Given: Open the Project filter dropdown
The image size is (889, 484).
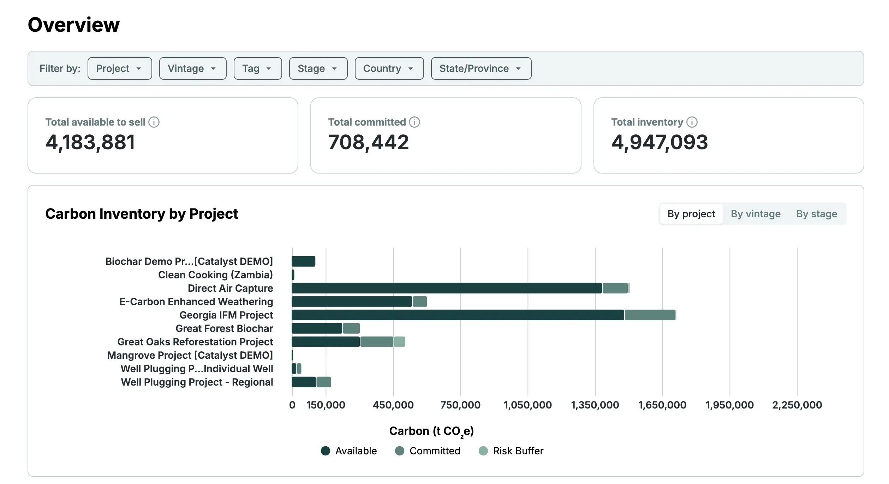Looking at the screenshot, I should (x=120, y=68).
